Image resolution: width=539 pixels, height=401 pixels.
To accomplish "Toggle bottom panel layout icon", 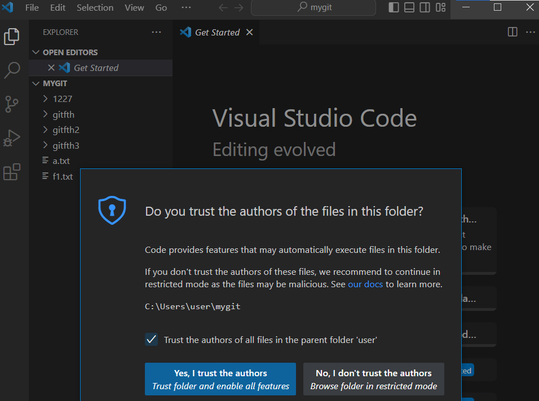I will pyautogui.click(x=409, y=7).
